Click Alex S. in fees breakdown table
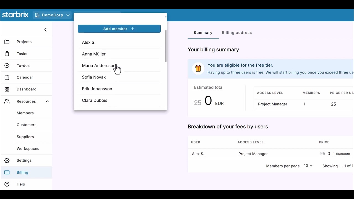The image size is (354, 199). 198,154
